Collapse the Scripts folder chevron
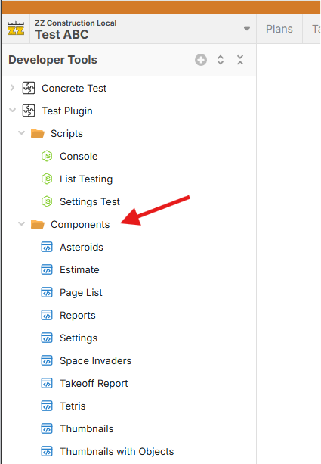 pyautogui.click(x=22, y=133)
